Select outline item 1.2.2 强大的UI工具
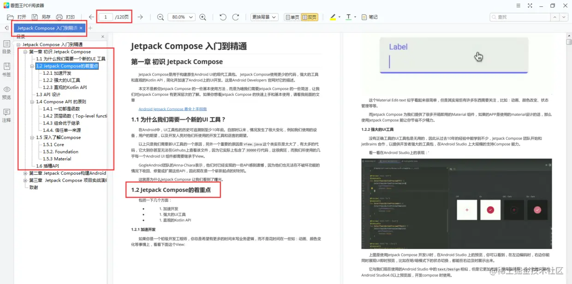Image resolution: width=572 pixels, height=284 pixels. pyautogui.click(x=61, y=80)
